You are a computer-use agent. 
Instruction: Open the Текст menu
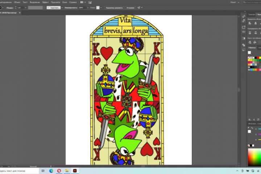[25, 2]
